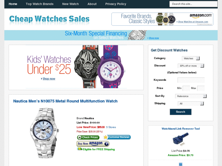Open Customer Reviews star button
The width and height of the screenshot is (222, 166).
pyautogui.click(x=117, y=137)
